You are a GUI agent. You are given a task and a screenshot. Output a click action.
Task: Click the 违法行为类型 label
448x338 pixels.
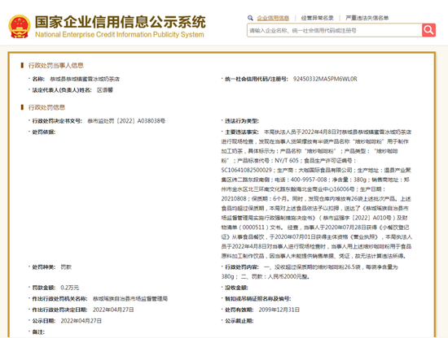242,121
